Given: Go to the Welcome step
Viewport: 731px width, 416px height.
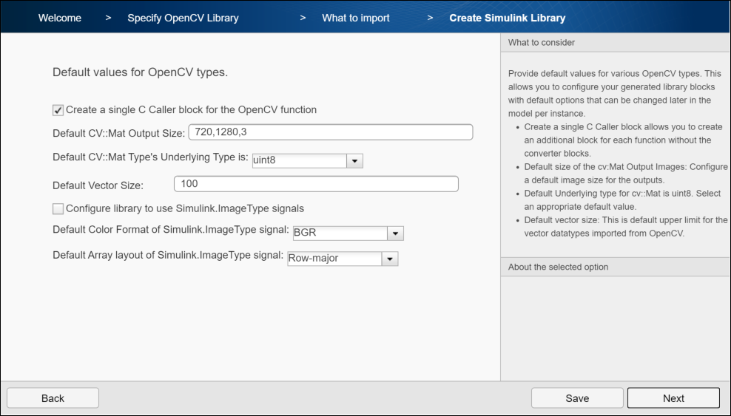Looking at the screenshot, I should tap(60, 18).
